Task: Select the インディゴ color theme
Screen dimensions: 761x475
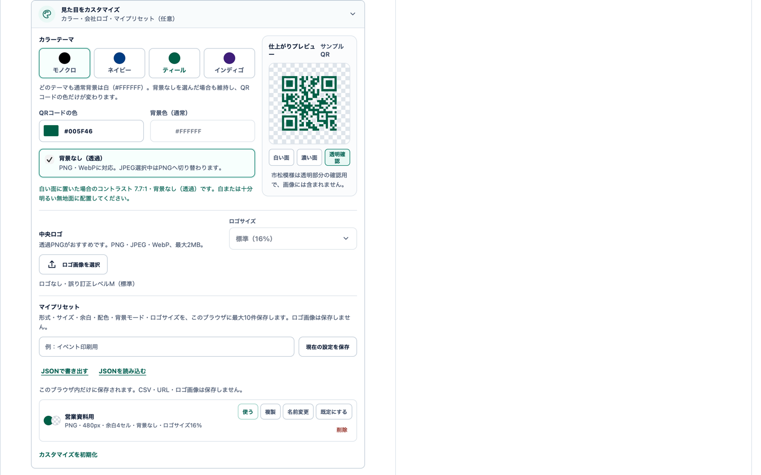Action: (x=229, y=63)
